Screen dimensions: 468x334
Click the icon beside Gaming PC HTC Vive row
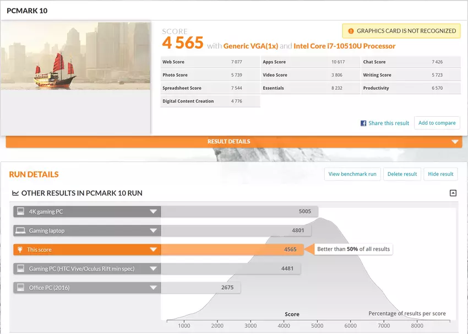click(x=20, y=268)
